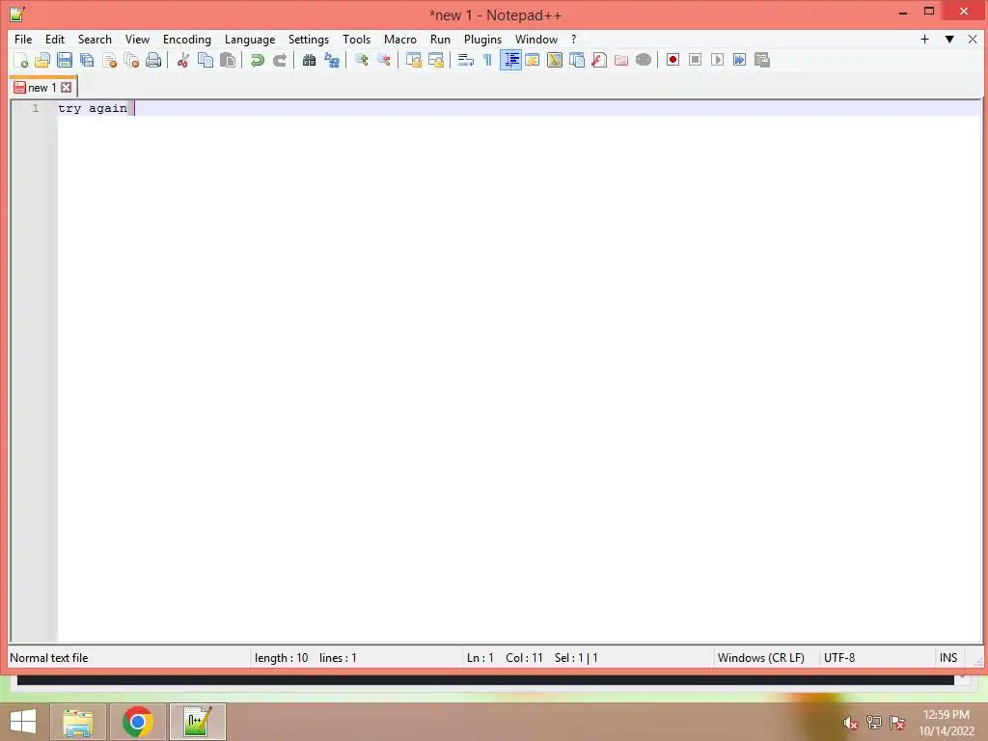The width and height of the screenshot is (988, 741).
Task: Click the Close All toolbar icon
Action: click(x=131, y=60)
